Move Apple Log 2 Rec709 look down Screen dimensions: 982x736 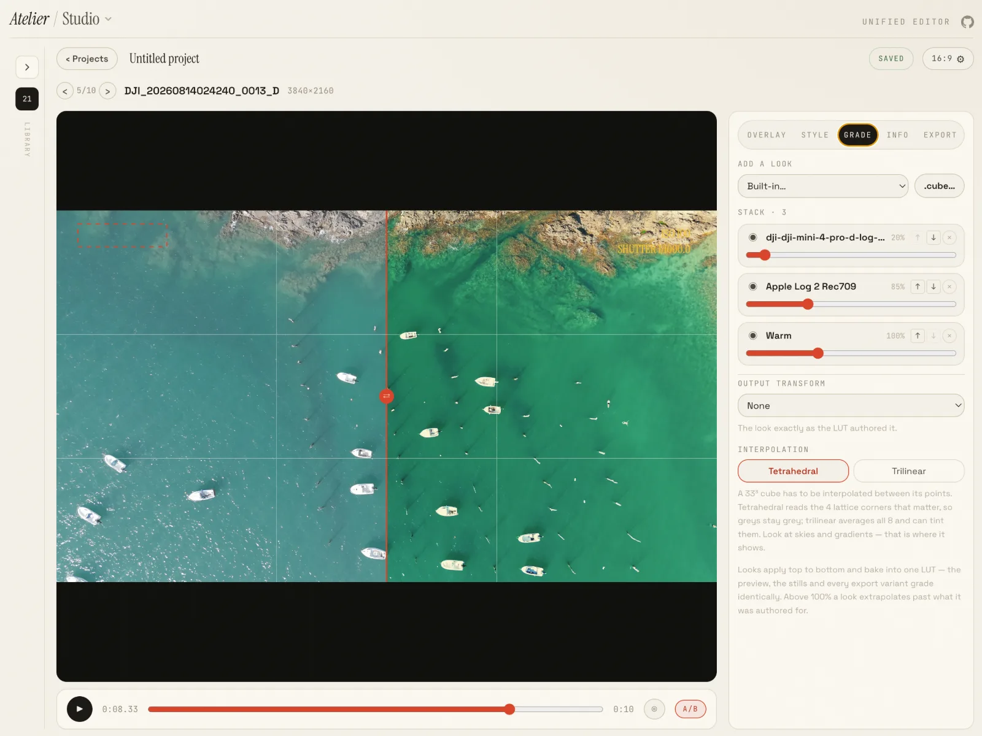pos(934,286)
